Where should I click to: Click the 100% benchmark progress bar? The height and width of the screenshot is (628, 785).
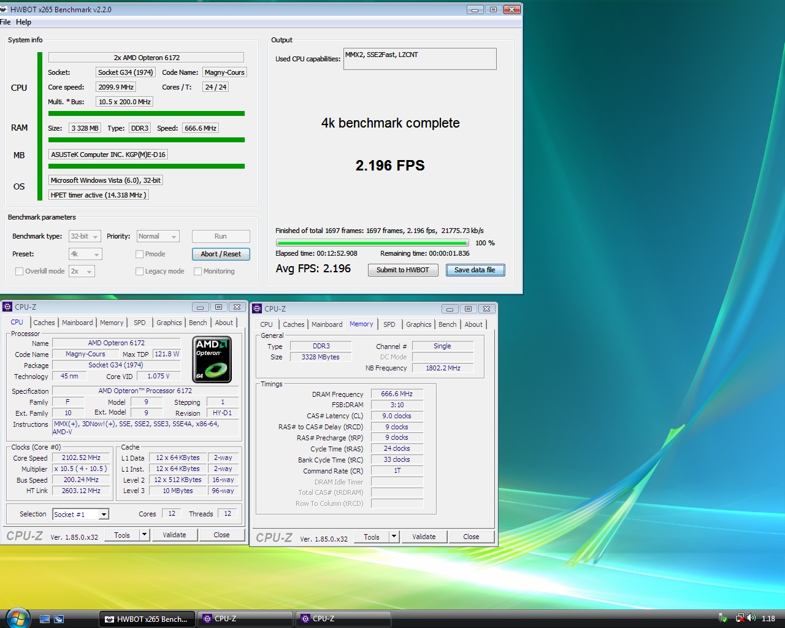(372, 243)
